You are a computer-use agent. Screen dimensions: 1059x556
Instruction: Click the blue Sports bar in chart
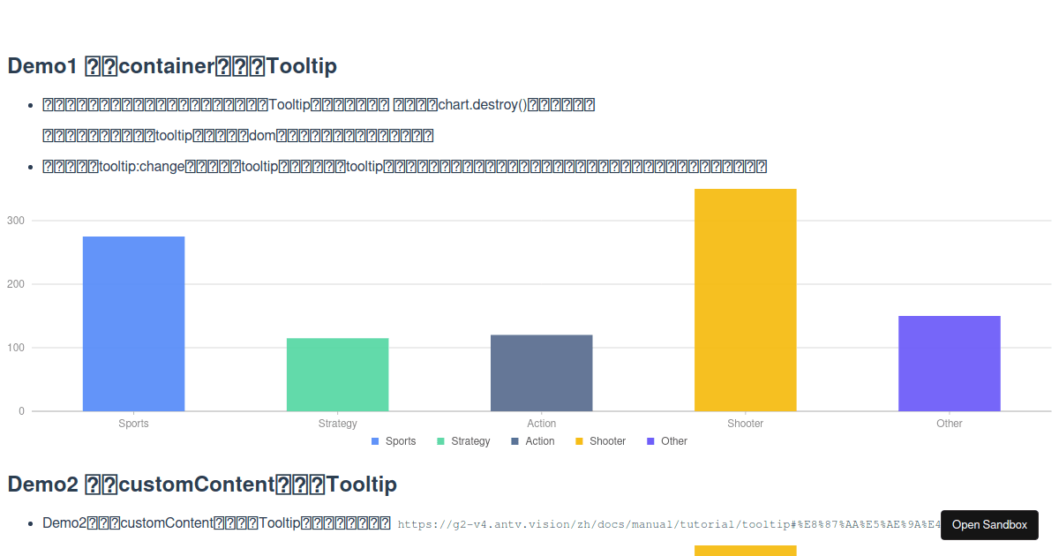[133, 324]
